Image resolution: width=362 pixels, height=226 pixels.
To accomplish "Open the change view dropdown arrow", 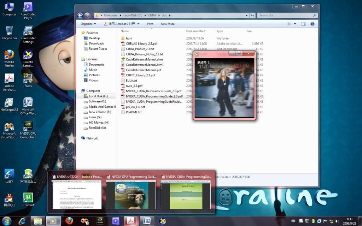I will pos(295,24).
